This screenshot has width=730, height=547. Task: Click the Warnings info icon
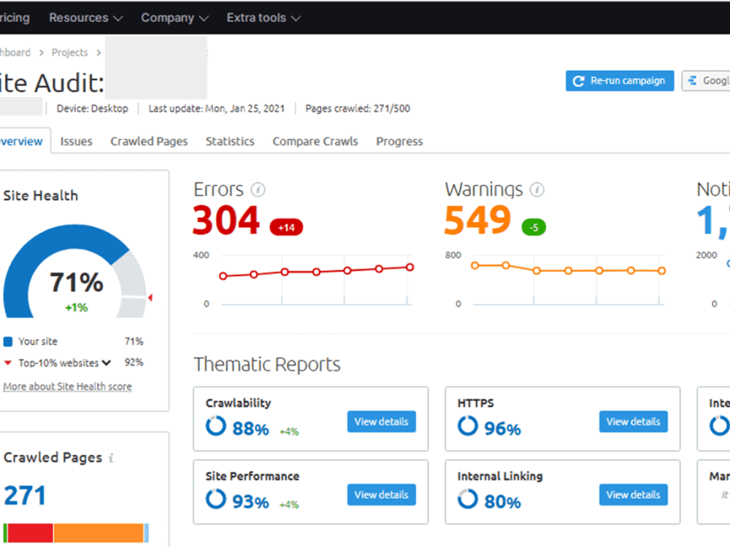coord(537,190)
